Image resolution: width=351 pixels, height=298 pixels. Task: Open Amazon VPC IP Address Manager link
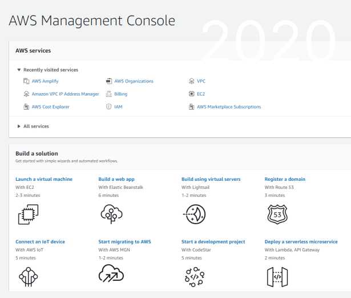(66, 94)
